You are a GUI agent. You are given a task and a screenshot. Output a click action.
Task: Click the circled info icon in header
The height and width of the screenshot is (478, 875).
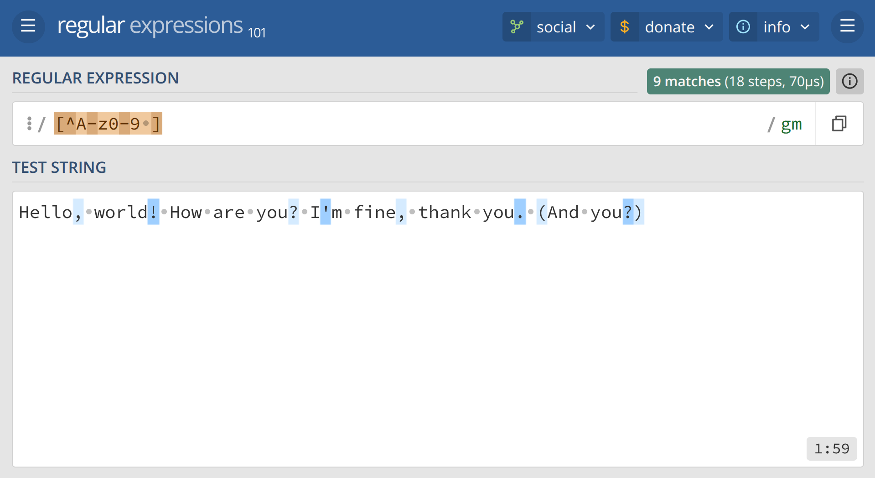click(743, 27)
